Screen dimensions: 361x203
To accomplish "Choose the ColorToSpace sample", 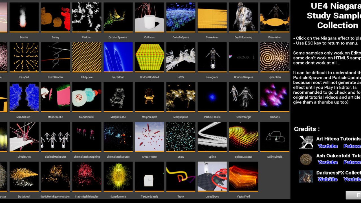I will point(180,17).
